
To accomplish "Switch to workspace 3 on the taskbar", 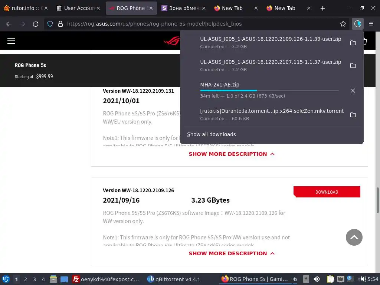I will coord(35,279).
